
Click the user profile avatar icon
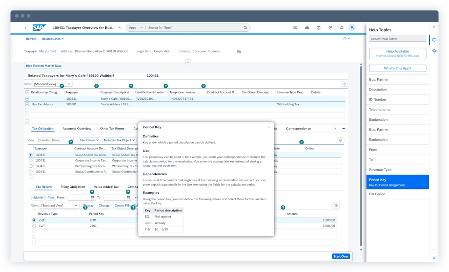pos(352,27)
